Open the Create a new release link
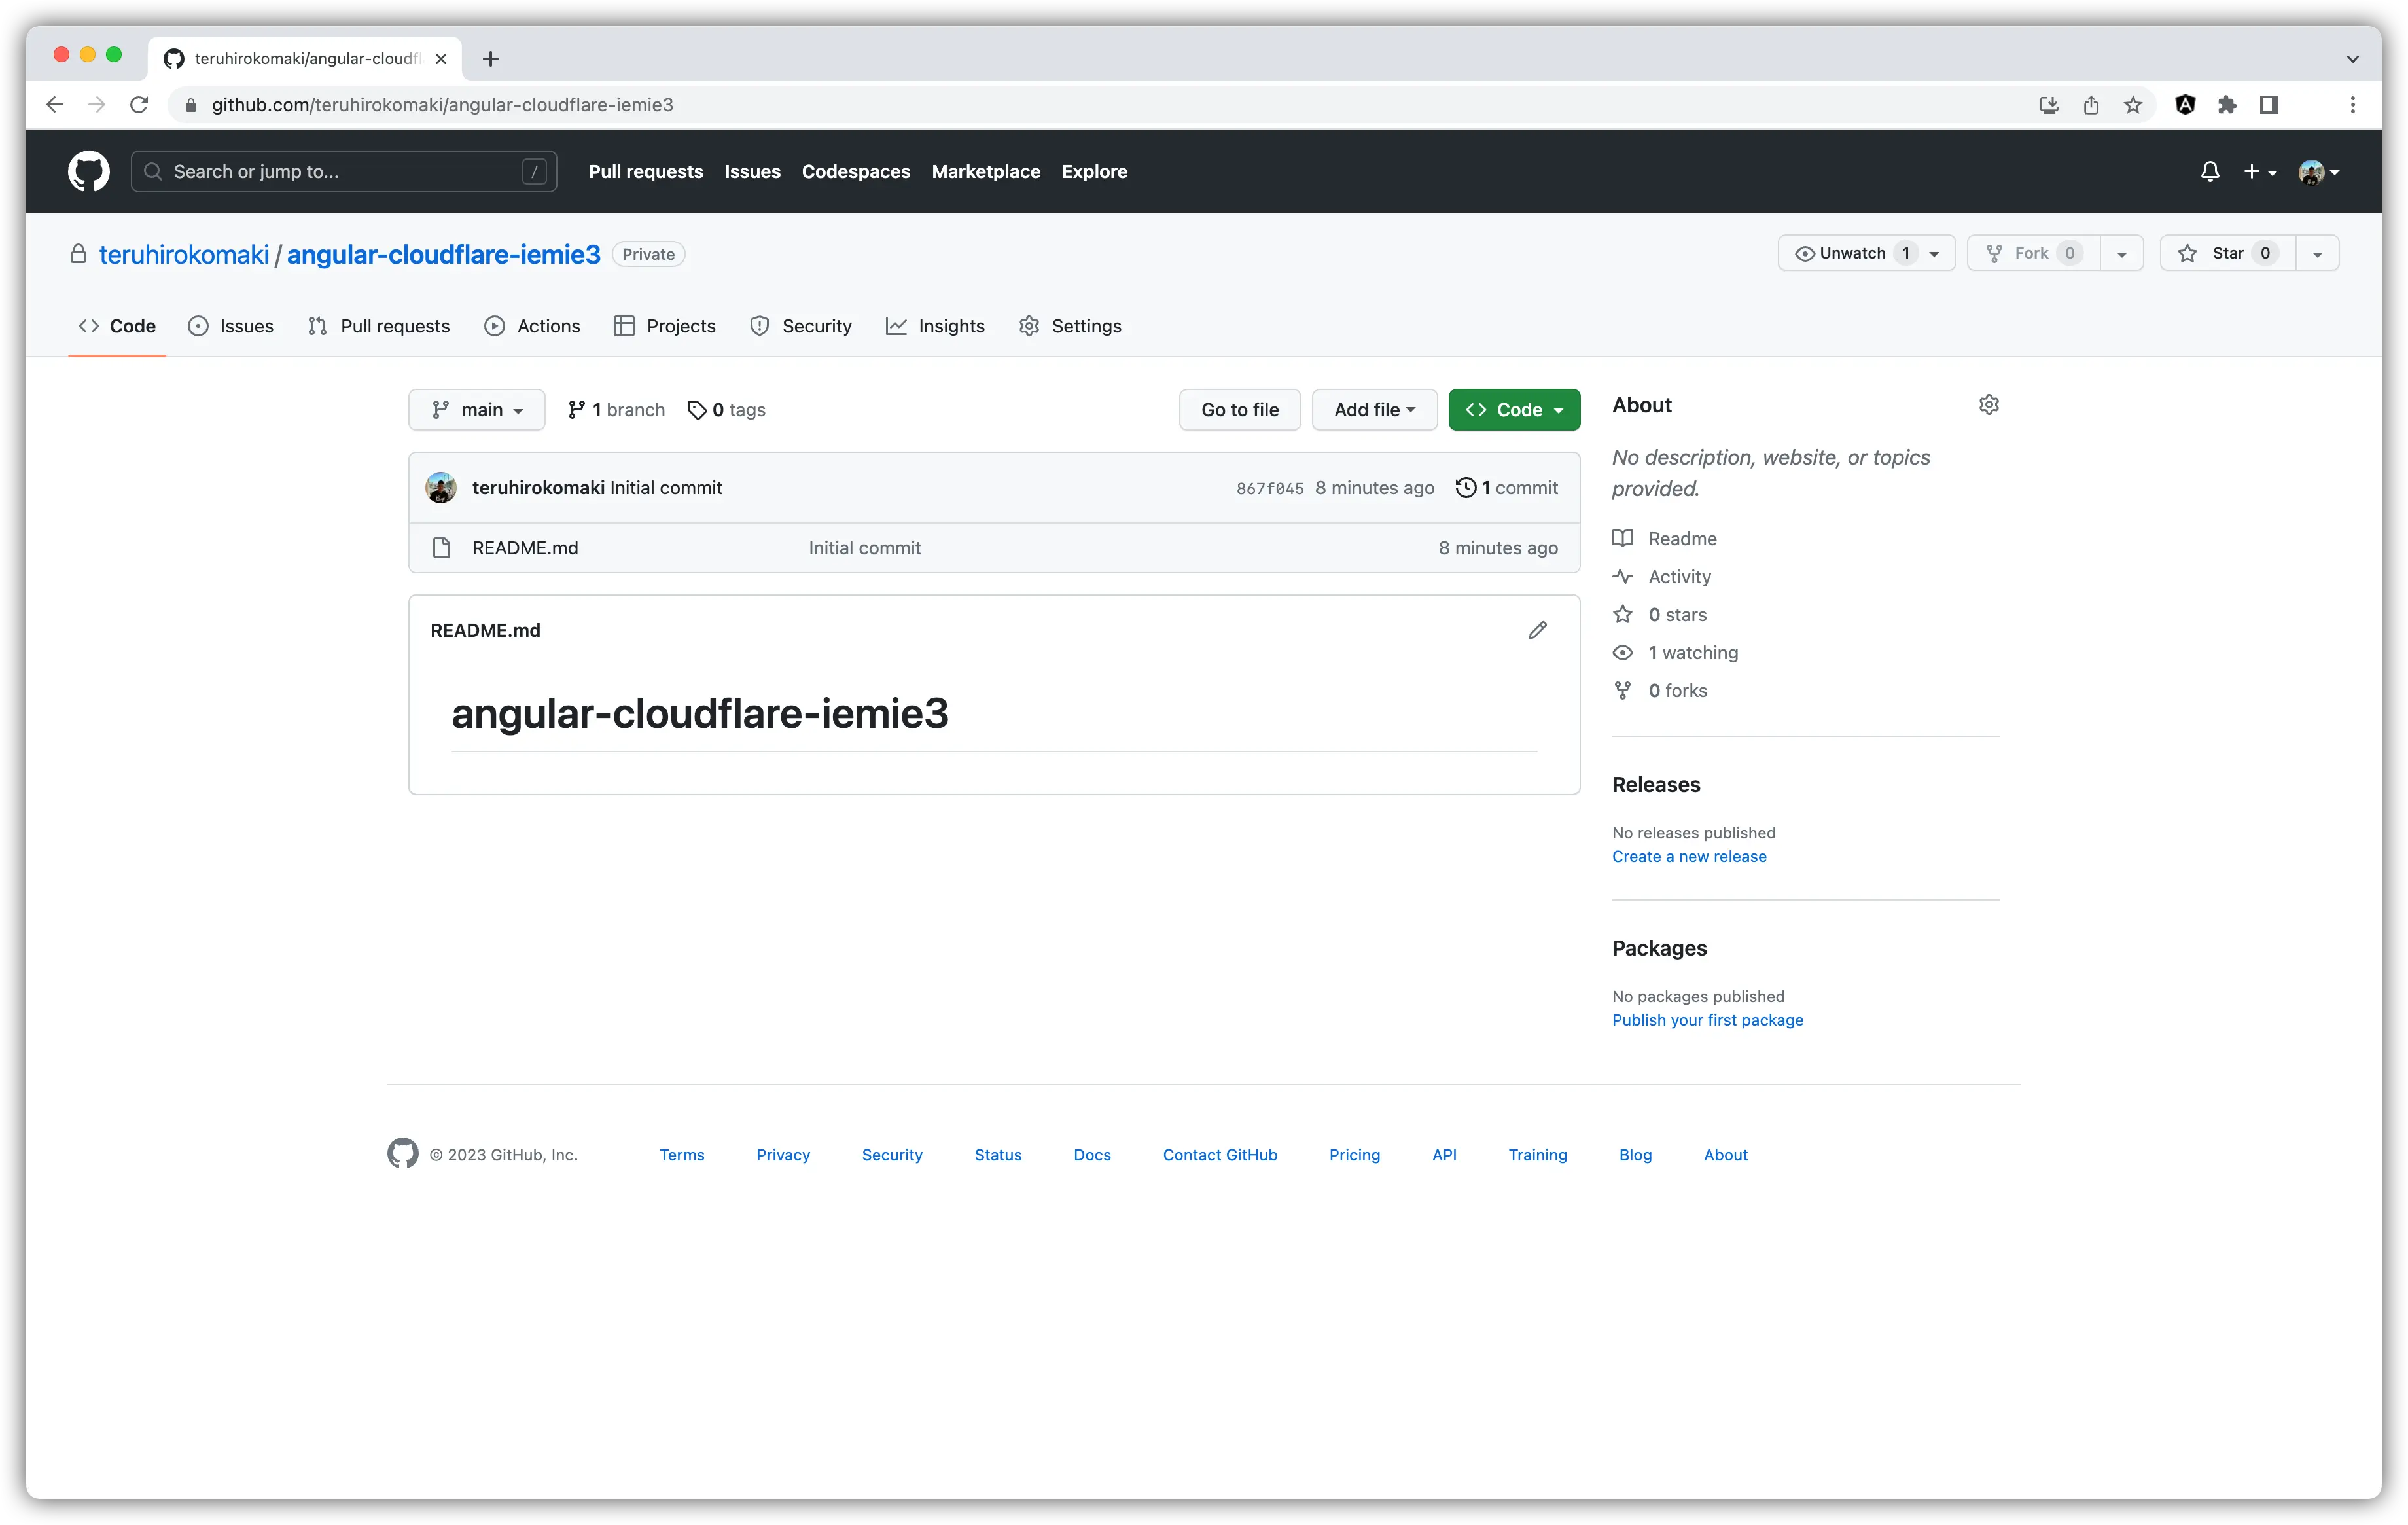This screenshot has height=1525, width=2408. click(1688, 856)
